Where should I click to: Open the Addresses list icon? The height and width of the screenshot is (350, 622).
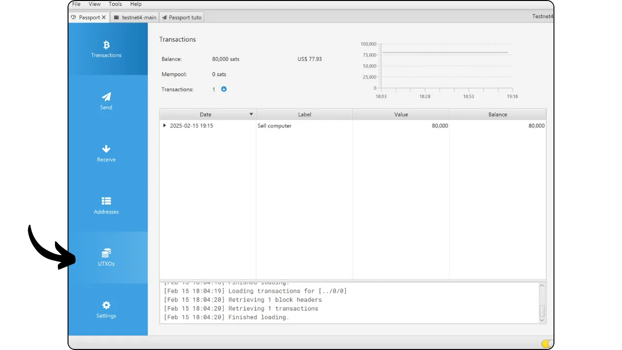click(x=106, y=201)
